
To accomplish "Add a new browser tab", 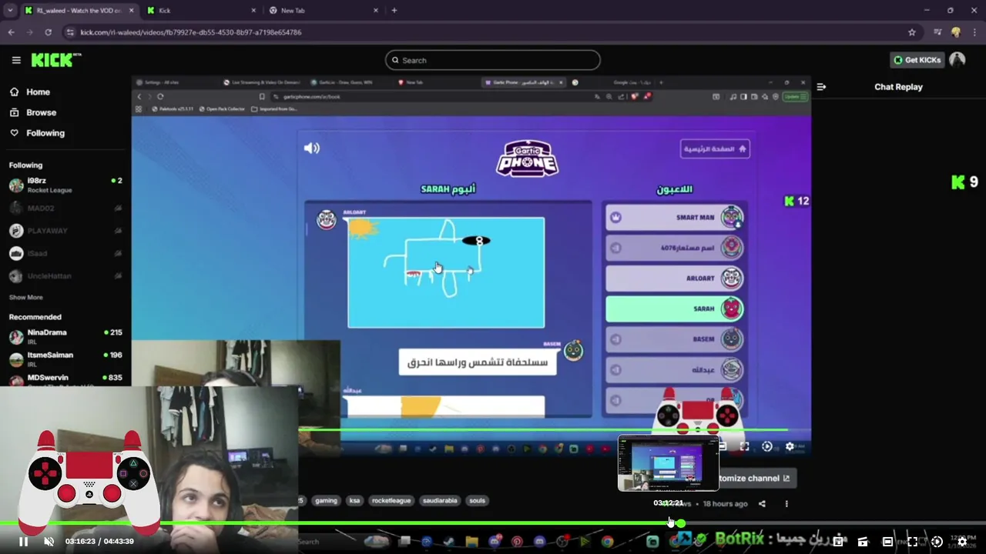I will point(394,10).
